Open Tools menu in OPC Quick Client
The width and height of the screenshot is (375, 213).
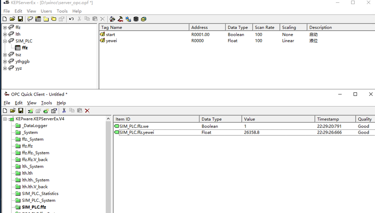pos(46,103)
